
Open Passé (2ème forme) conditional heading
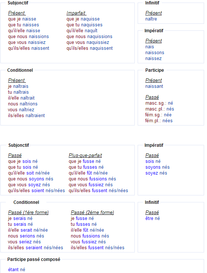coord(92,213)
